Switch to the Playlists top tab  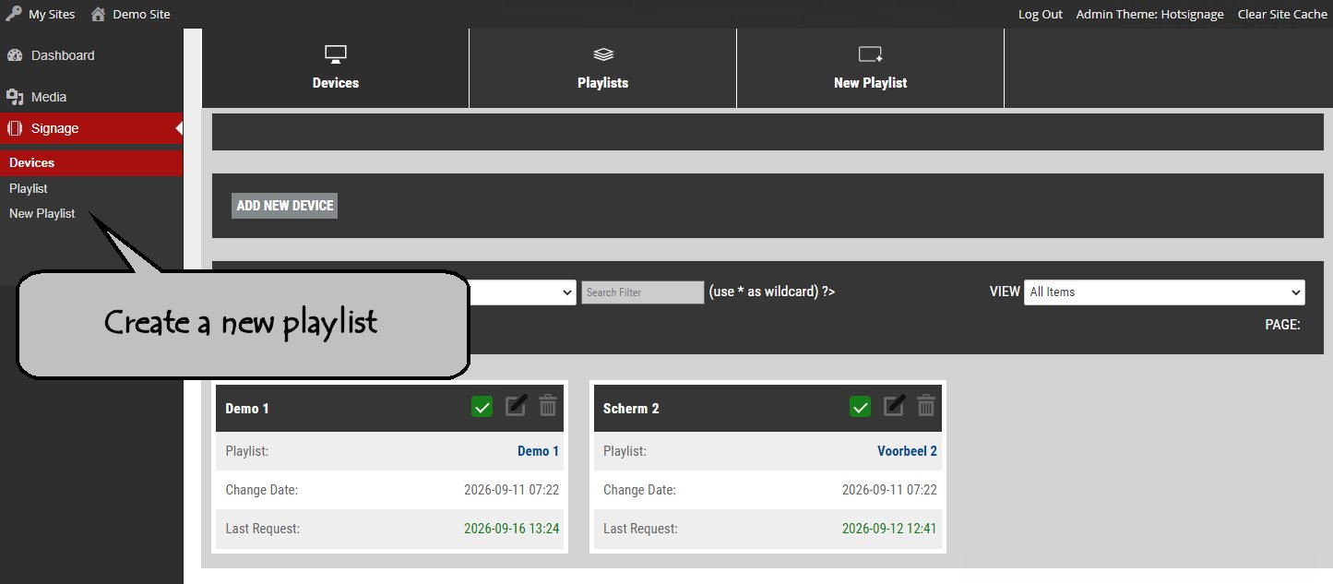(x=603, y=68)
